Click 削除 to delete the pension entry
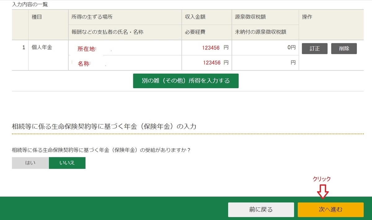The width and height of the screenshot is (372, 220). (x=344, y=48)
